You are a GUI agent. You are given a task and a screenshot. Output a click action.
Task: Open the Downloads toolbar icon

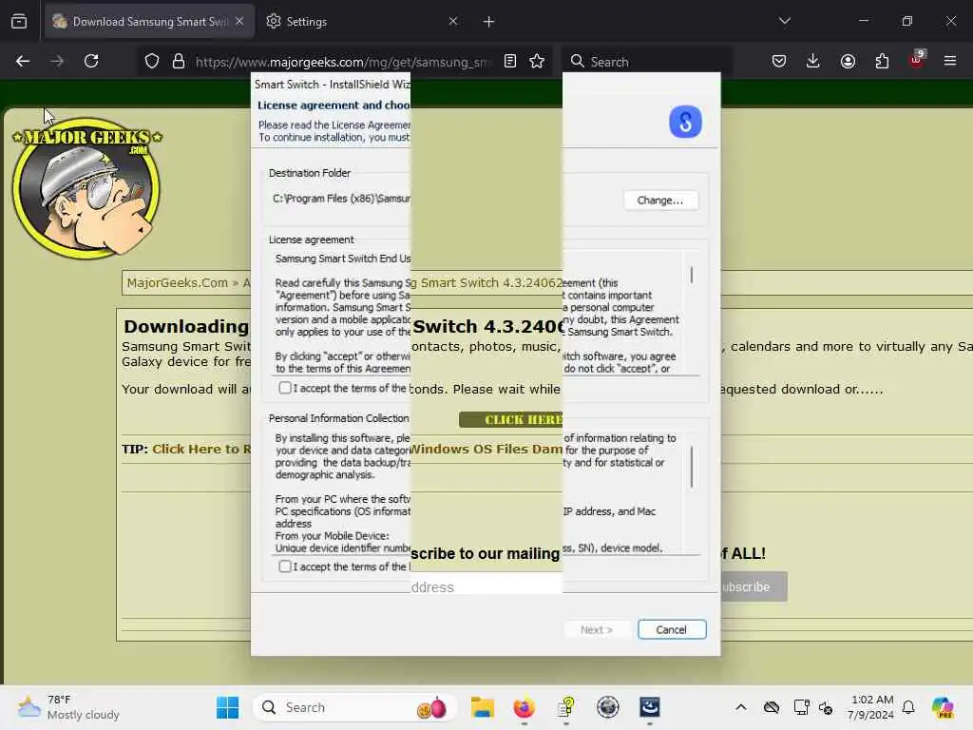(x=813, y=61)
